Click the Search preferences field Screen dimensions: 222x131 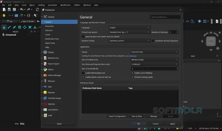pyautogui.click(x=165, y=17)
